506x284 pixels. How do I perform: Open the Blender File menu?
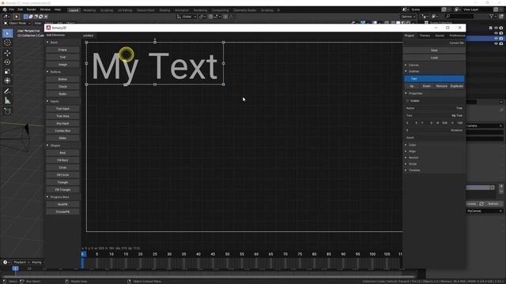12,9
